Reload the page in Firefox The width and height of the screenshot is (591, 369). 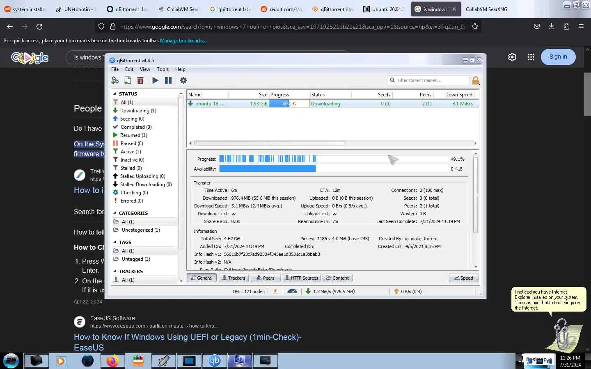39,27
